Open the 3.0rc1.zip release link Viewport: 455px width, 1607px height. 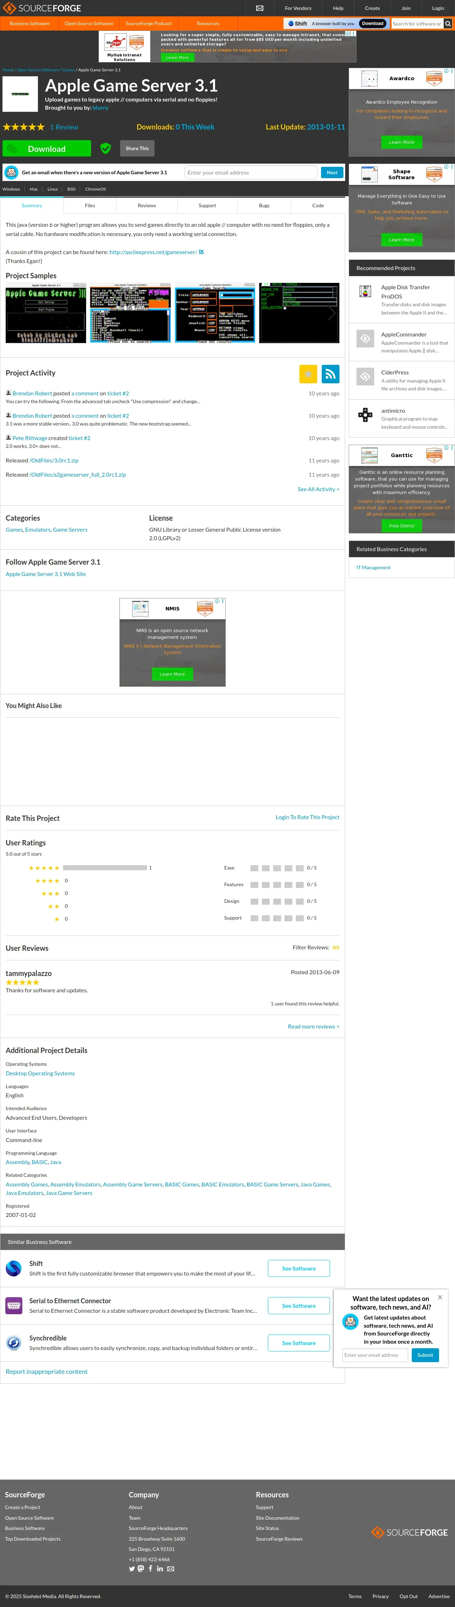coord(54,460)
